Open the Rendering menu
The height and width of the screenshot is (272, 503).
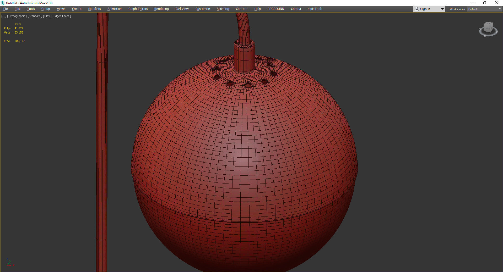161,9
